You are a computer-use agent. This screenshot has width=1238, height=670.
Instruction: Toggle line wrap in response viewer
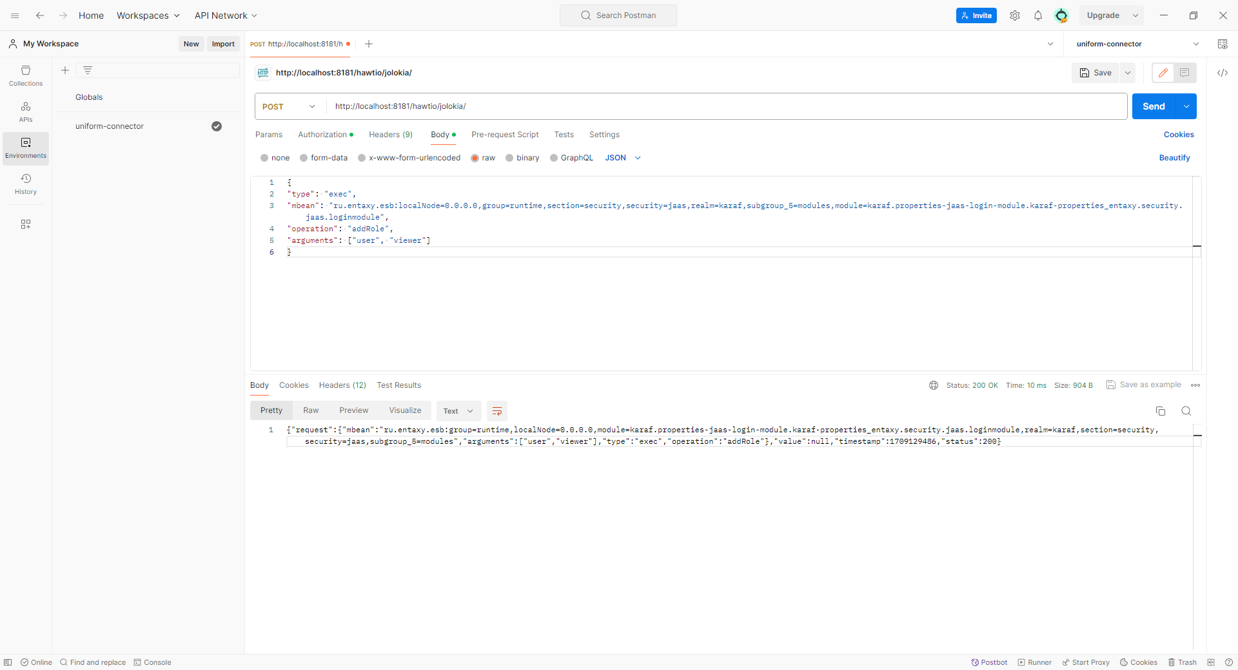496,411
